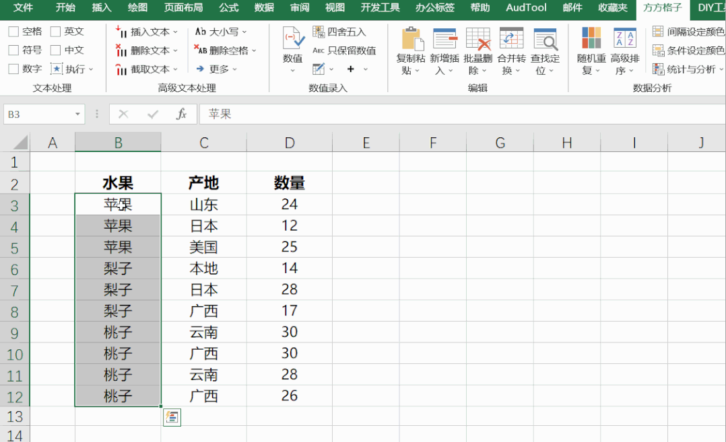Expand the 大小写 dropdown arrow
The width and height of the screenshot is (726, 442).
click(244, 32)
